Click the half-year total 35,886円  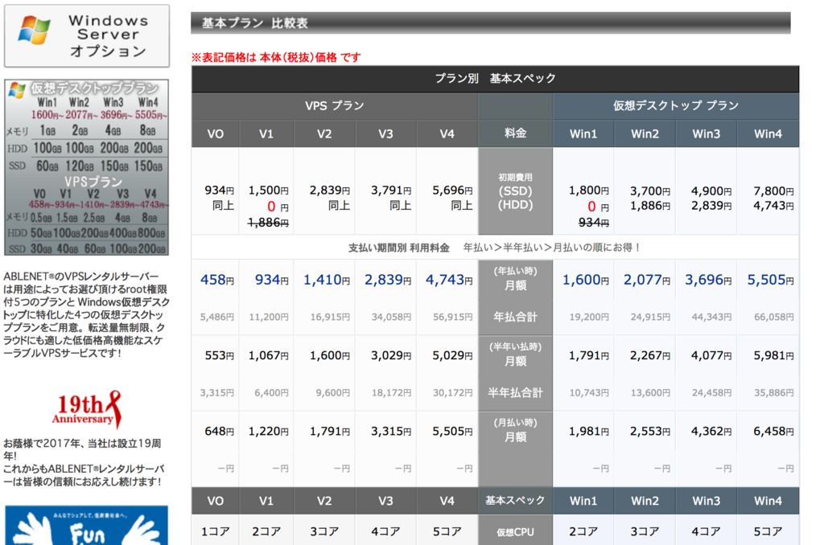[x=774, y=393]
